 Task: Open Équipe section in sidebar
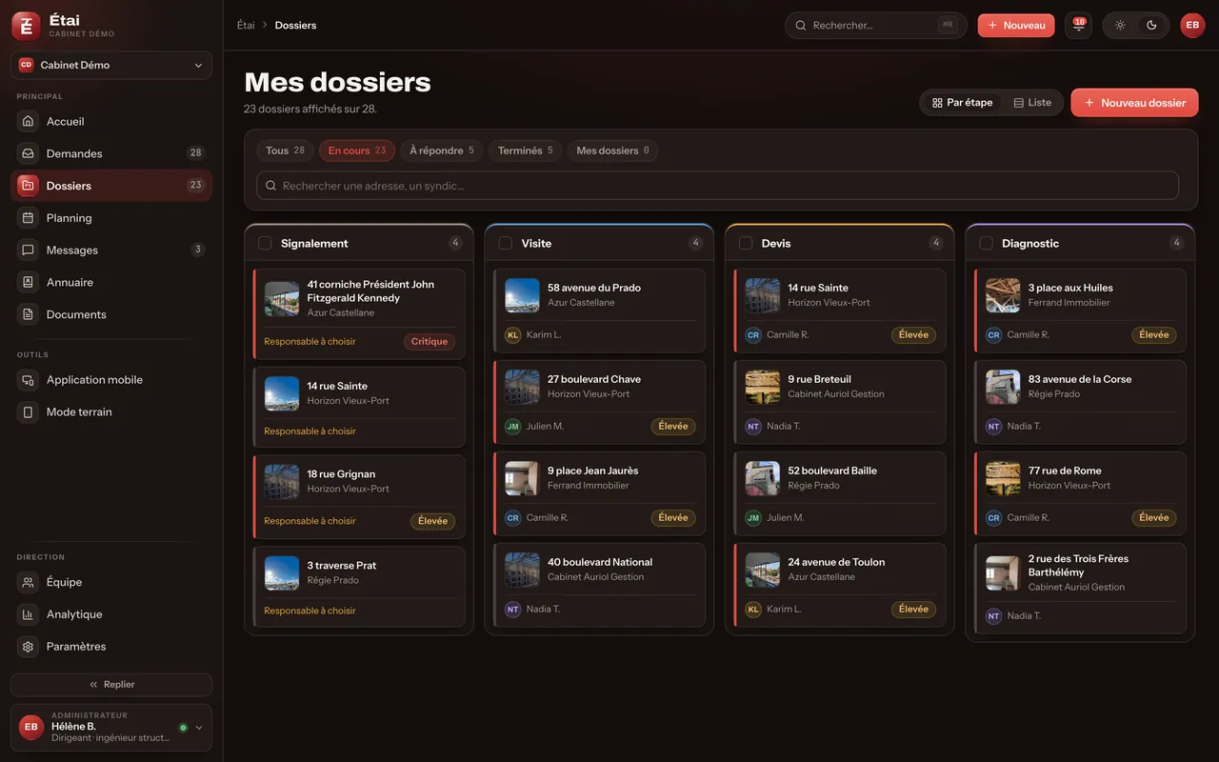pyautogui.click(x=111, y=582)
